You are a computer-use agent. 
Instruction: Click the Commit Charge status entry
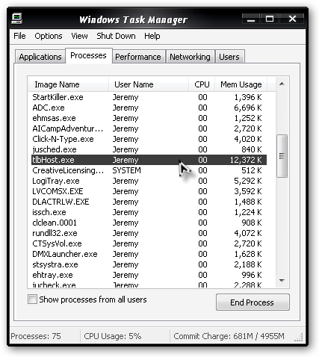(x=229, y=336)
